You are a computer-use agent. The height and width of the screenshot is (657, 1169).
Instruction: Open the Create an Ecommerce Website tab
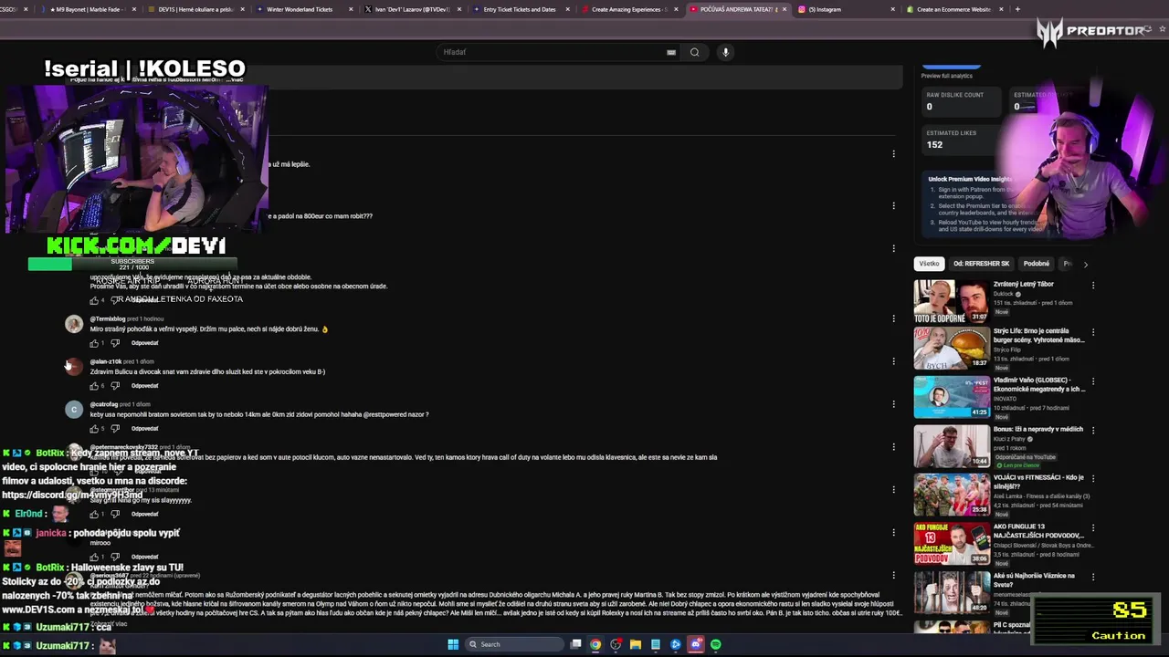point(953,9)
